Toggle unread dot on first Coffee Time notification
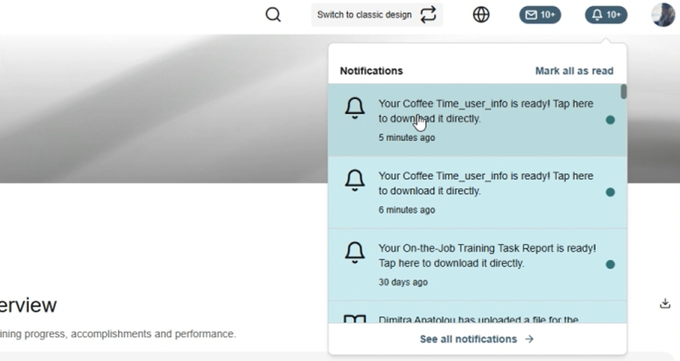The height and width of the screenshot is (361, 680). [x=610, y=120]
